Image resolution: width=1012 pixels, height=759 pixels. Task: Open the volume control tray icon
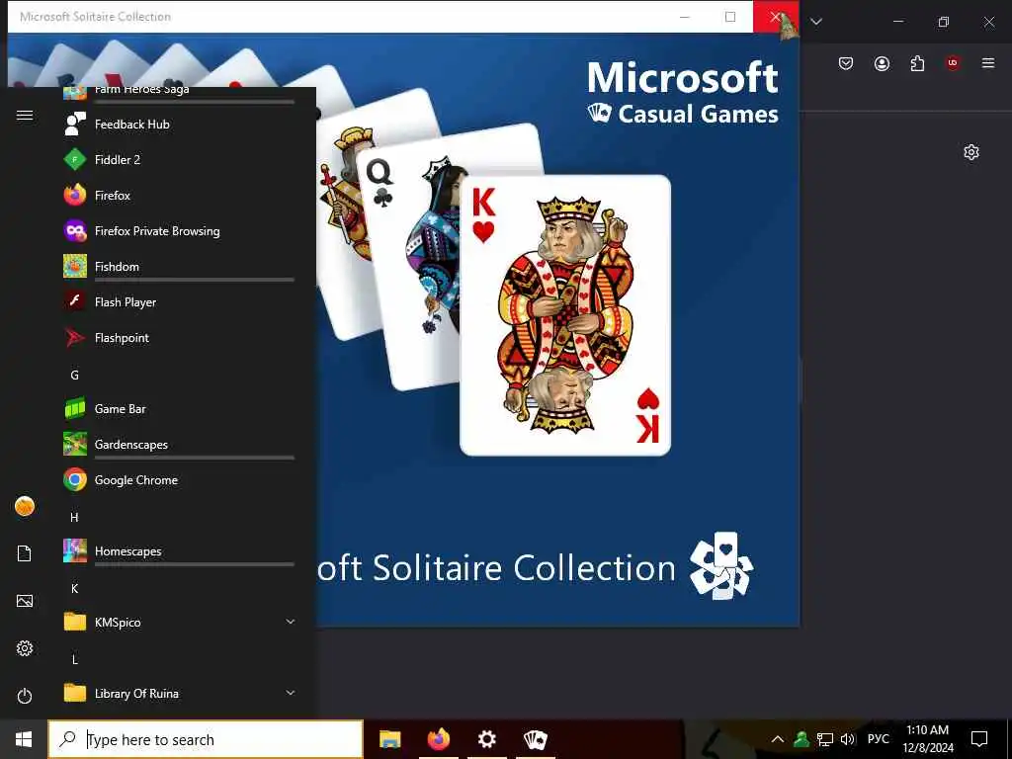(x=847, y=739)
